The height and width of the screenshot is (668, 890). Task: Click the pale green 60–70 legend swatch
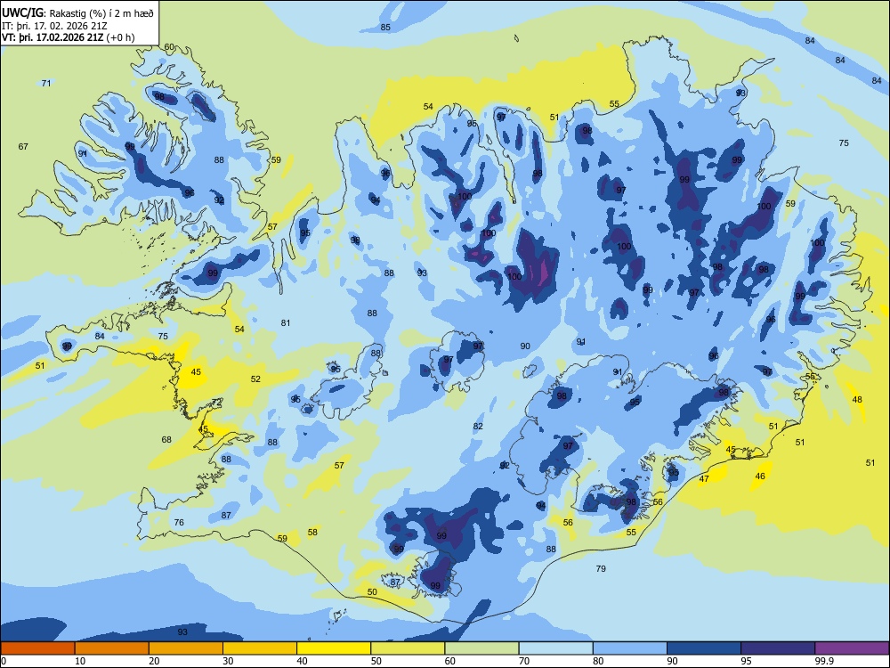tap(481, 648)
